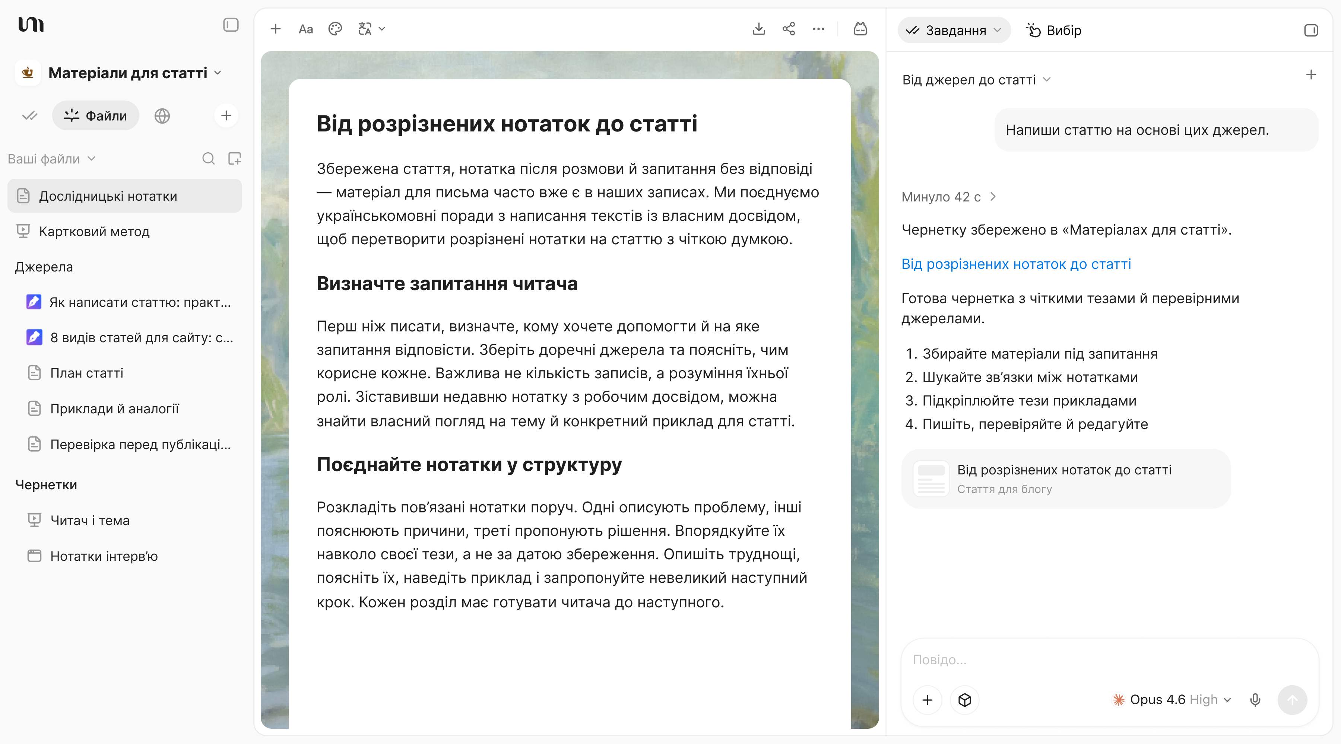The image size is (1341, 744).
Task: Create a new file with the add-note icon
Action: (x=235, y=159)
